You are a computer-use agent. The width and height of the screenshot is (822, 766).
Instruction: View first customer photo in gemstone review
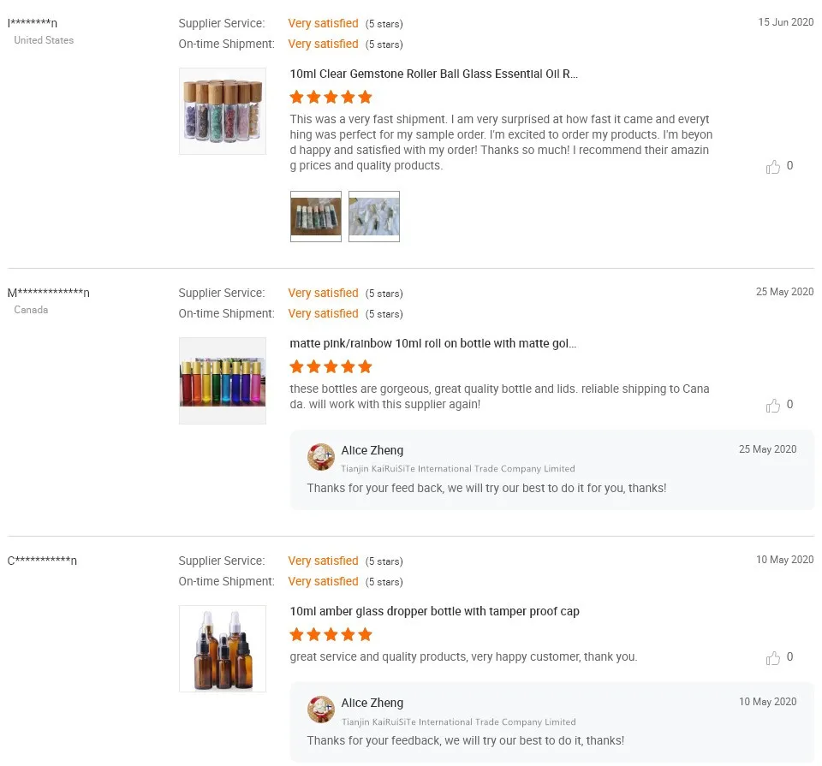(x=316, y=217)
